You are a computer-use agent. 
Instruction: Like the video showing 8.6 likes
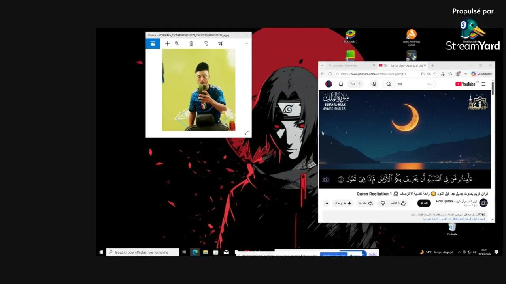pyautogui.click(x=399, y=203)
